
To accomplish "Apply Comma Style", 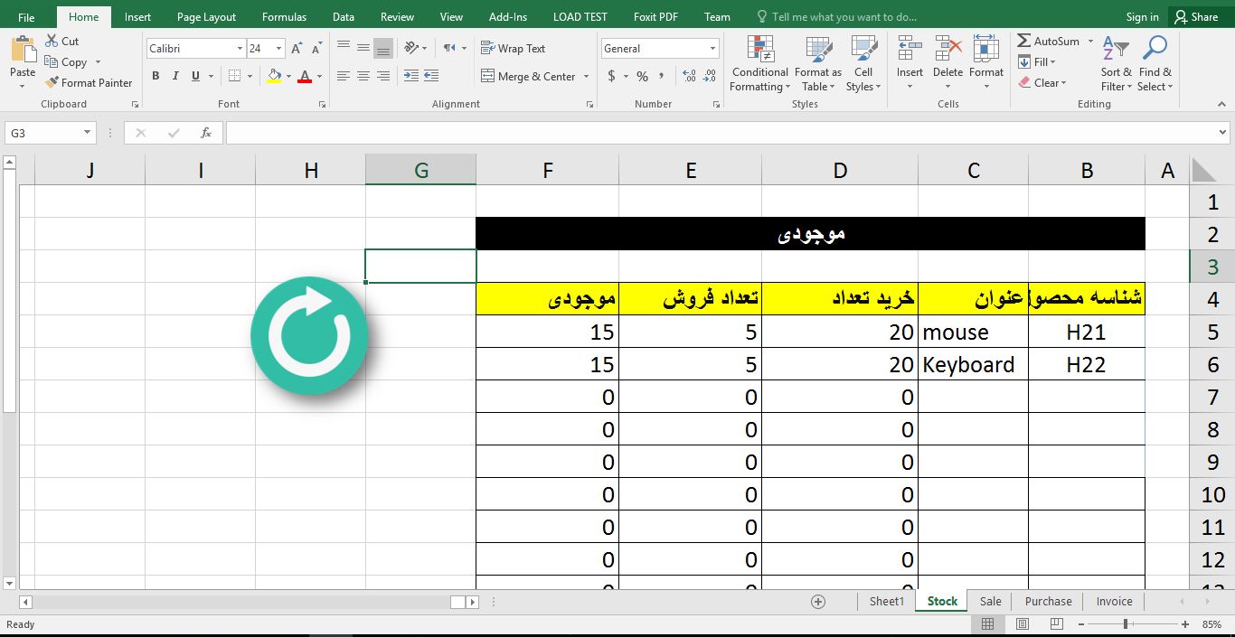I will point(662,77).
